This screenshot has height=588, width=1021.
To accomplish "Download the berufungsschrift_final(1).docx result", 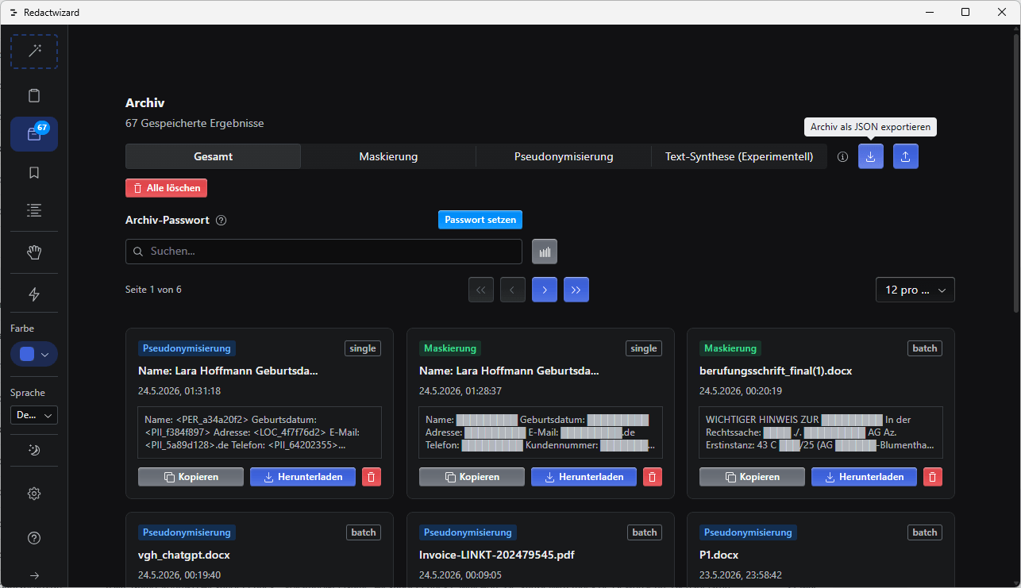I will [x=864, y=477].
